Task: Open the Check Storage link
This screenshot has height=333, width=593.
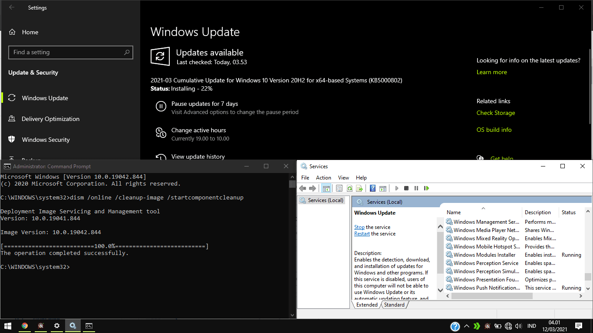Action: tap(496, 113)
